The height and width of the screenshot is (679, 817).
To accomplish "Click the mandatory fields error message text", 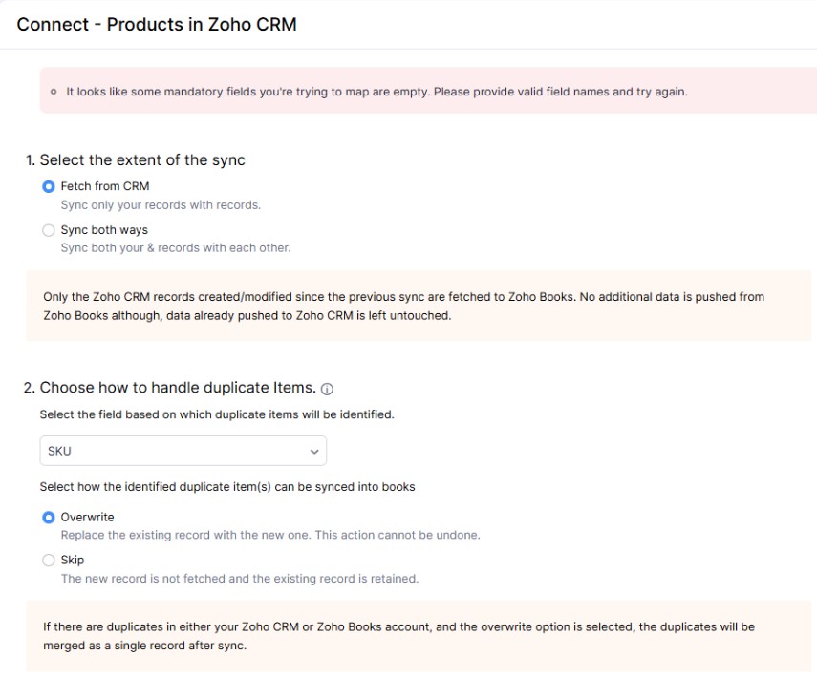I will click(376, 92).
